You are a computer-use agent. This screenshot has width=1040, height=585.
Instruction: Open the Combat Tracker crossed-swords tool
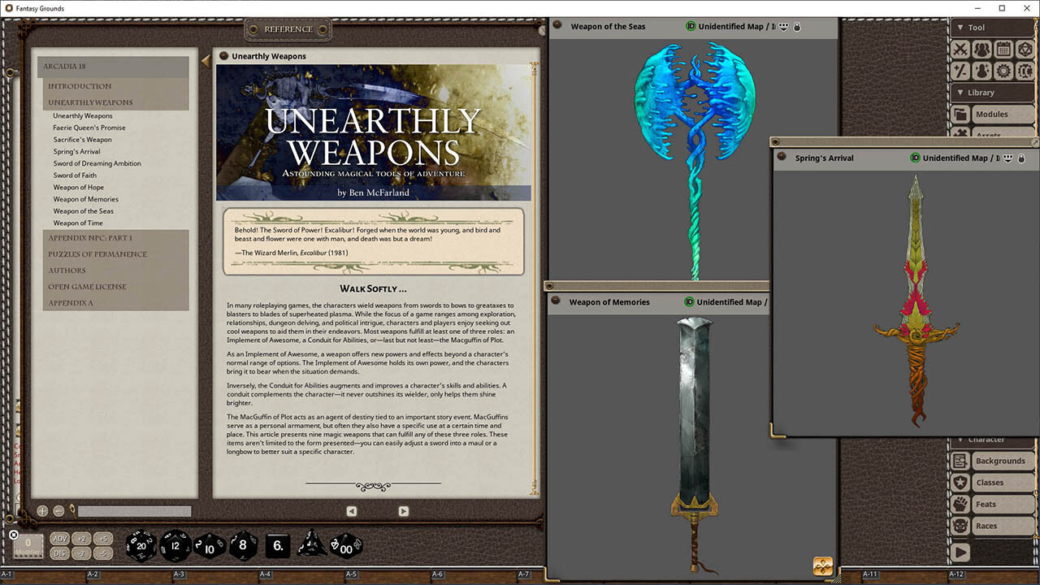tap(960, 50)
